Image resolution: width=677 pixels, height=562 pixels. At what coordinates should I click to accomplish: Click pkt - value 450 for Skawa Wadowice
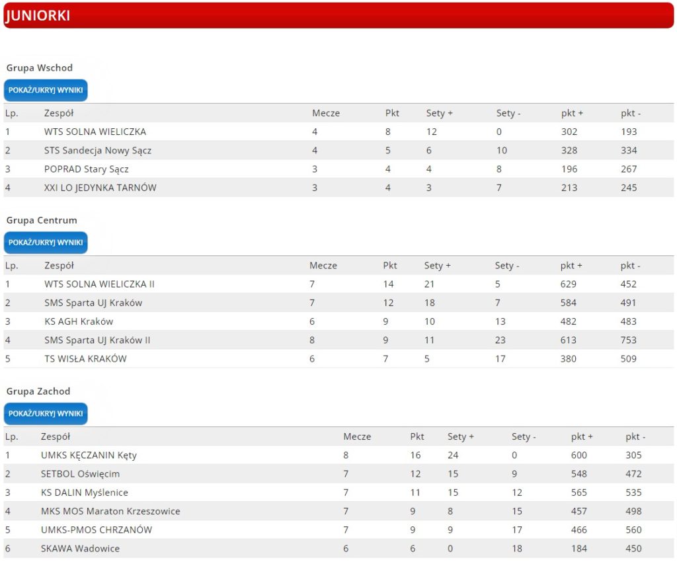point(633,549)
